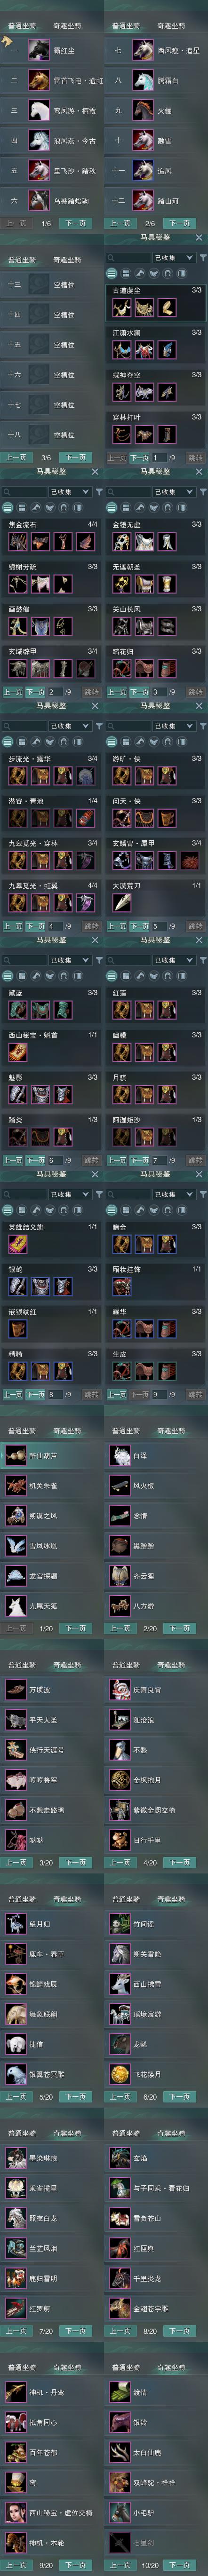Select the 九尾天狐 fox icon

coord(15,1606)
